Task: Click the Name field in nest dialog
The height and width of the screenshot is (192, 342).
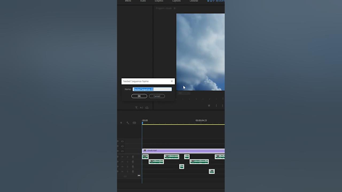Action: (152, 89)
